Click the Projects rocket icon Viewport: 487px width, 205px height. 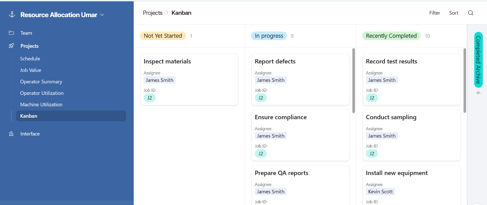pos(11,46)
